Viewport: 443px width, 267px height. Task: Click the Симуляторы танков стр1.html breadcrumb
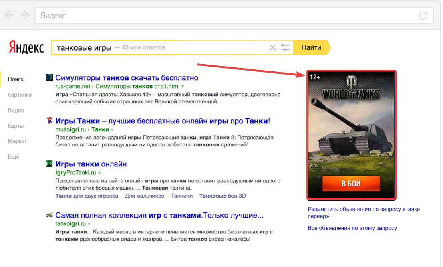(x=137, y=87)
